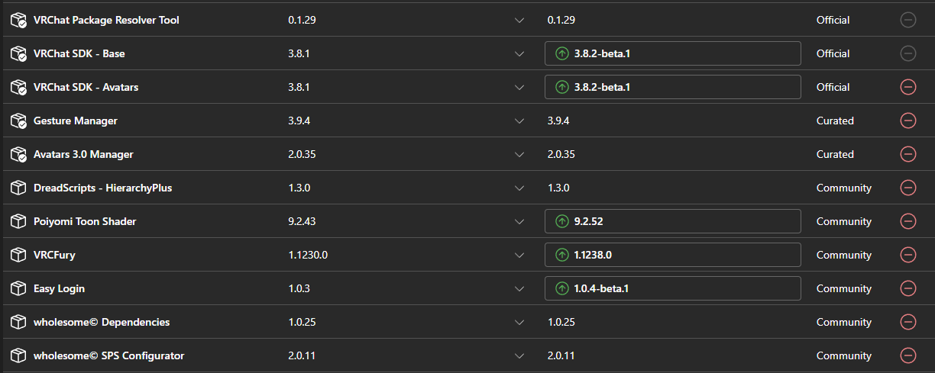Remove the Avatars 3.0 Manager package
The image size is (935, 373).
tap(908, 154)
